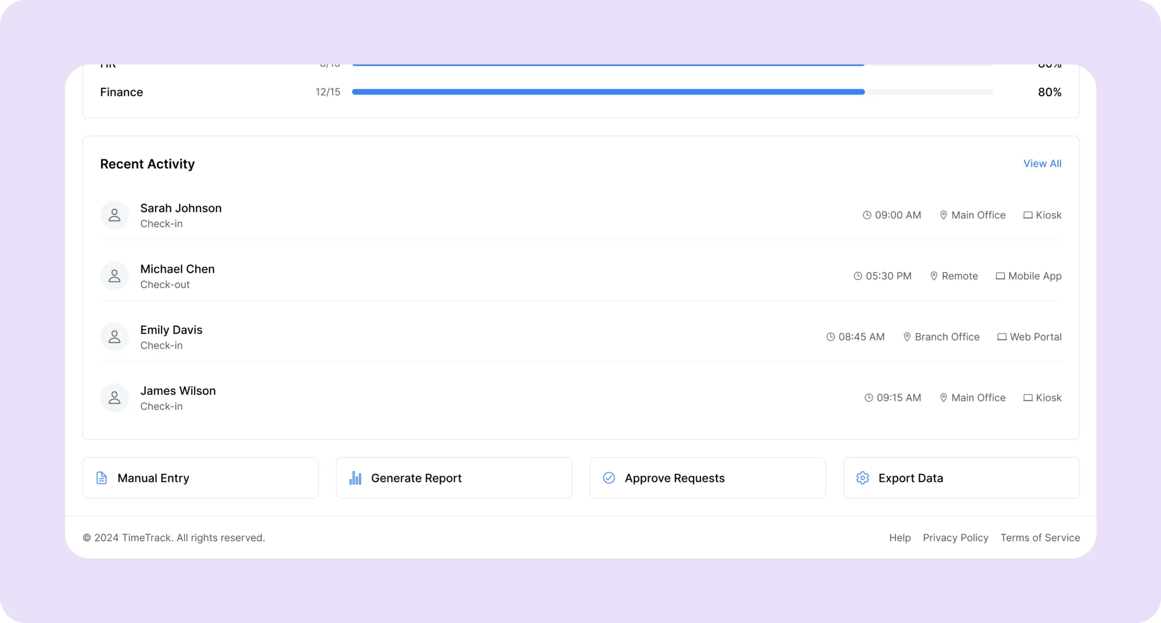This screenshot has height=623, width=1161.
Task: Click the bar chart icon on Generate Report
Action: tap(355, 478)
